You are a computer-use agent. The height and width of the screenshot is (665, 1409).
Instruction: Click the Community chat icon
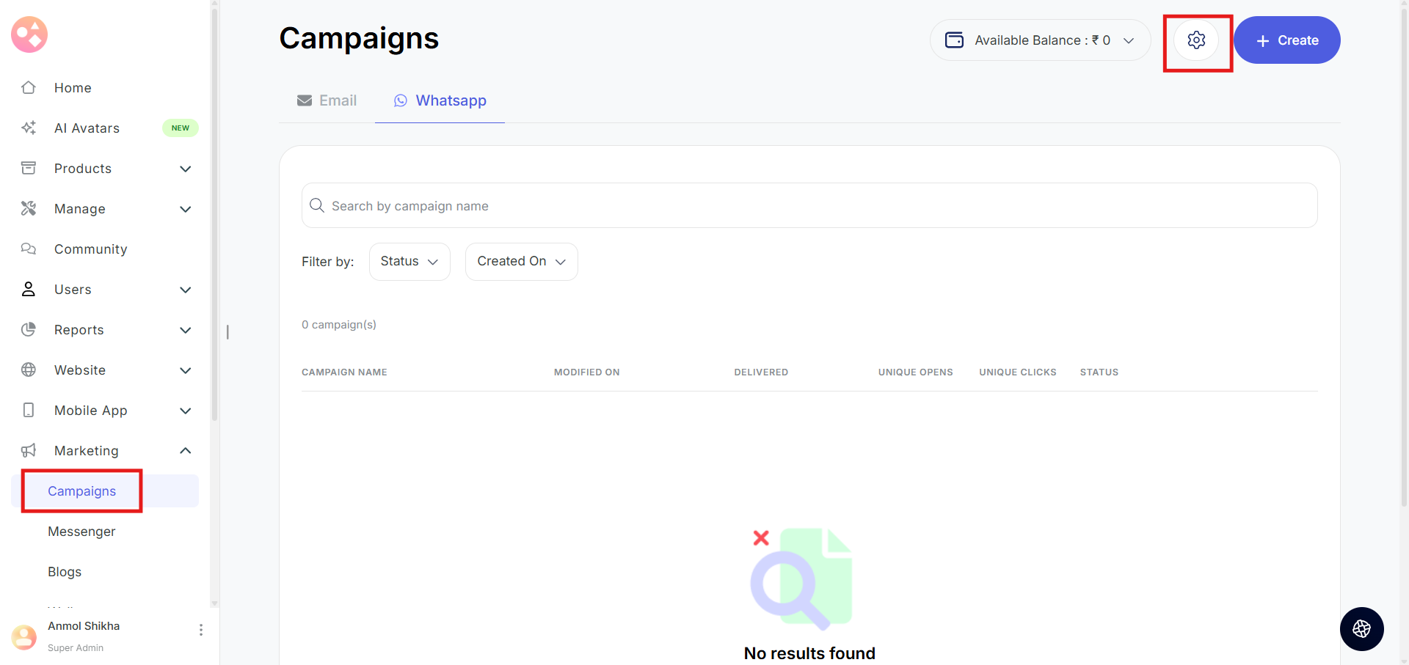(x=29, y=249)
